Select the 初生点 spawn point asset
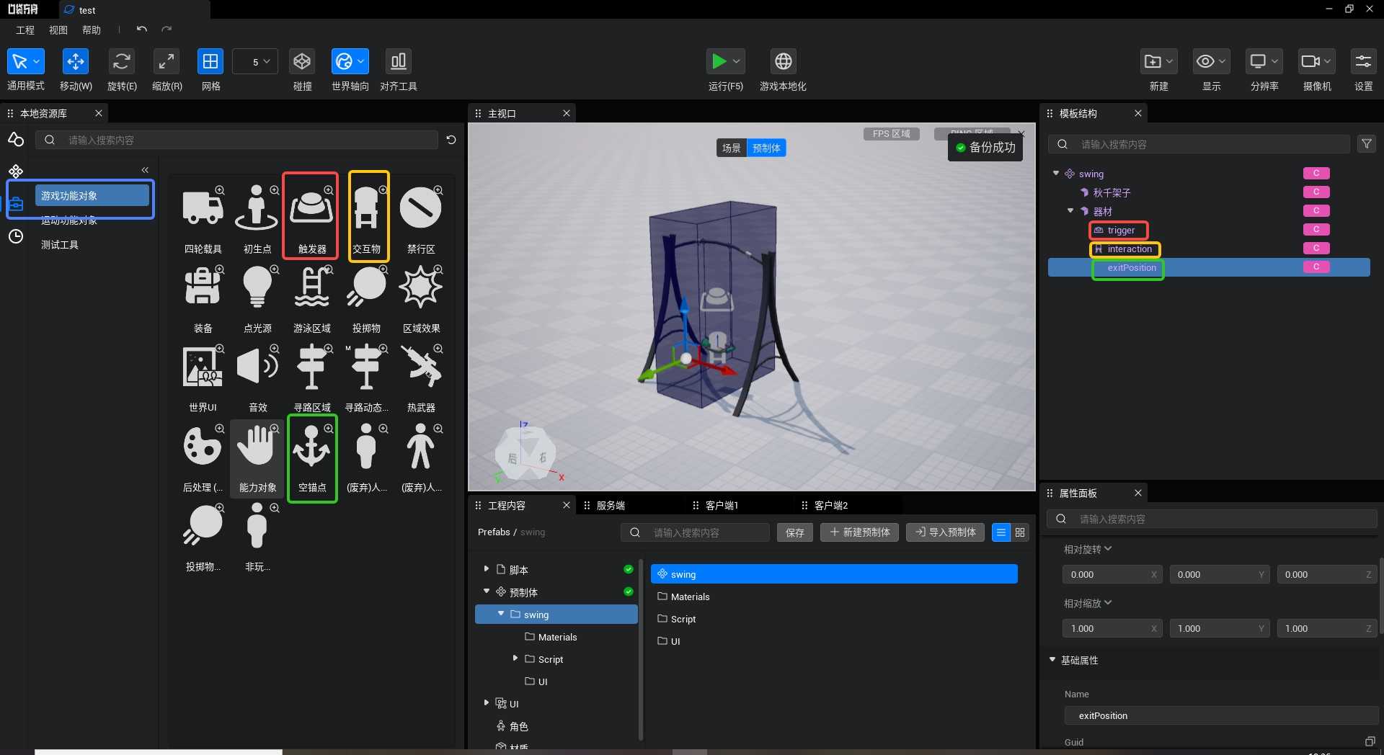 (257, 216)
